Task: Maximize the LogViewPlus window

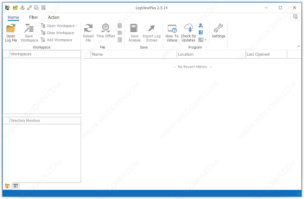Action: point(280,8)
